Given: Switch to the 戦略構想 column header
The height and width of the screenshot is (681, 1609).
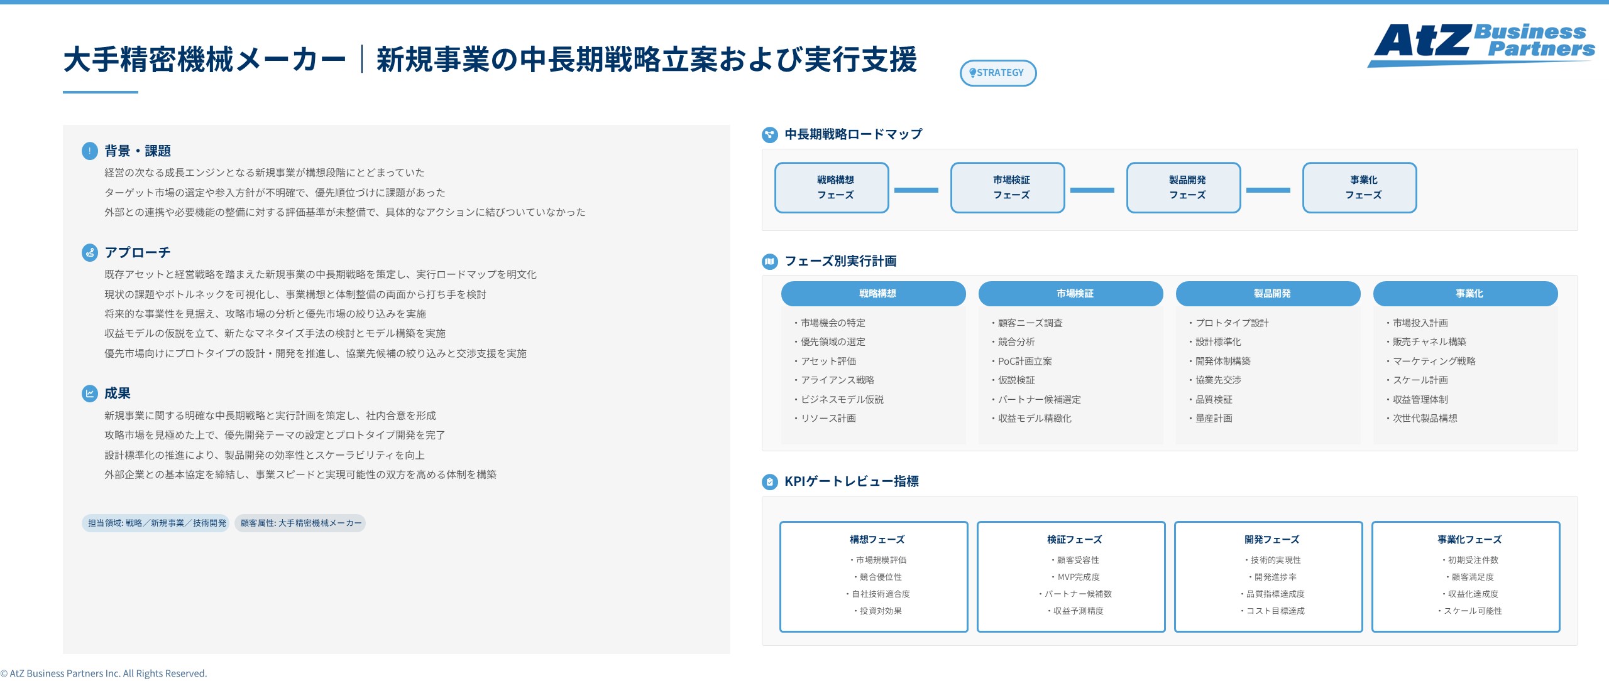Looking at the screenshot, I should (x=874, y=293).
